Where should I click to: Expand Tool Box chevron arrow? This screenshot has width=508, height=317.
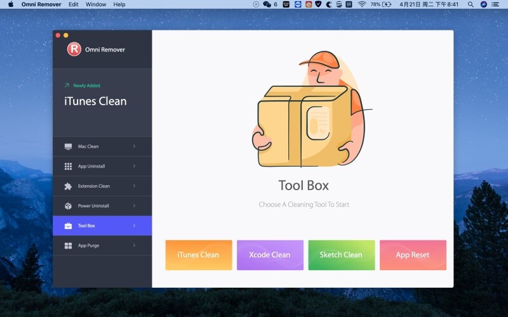[134, 226]
